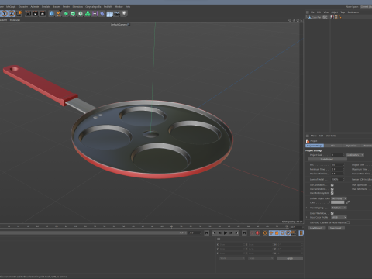Toggle Rotation keyframing icon in timeline bar
Screen dimensions: 372x279
[x=282, y=233]
